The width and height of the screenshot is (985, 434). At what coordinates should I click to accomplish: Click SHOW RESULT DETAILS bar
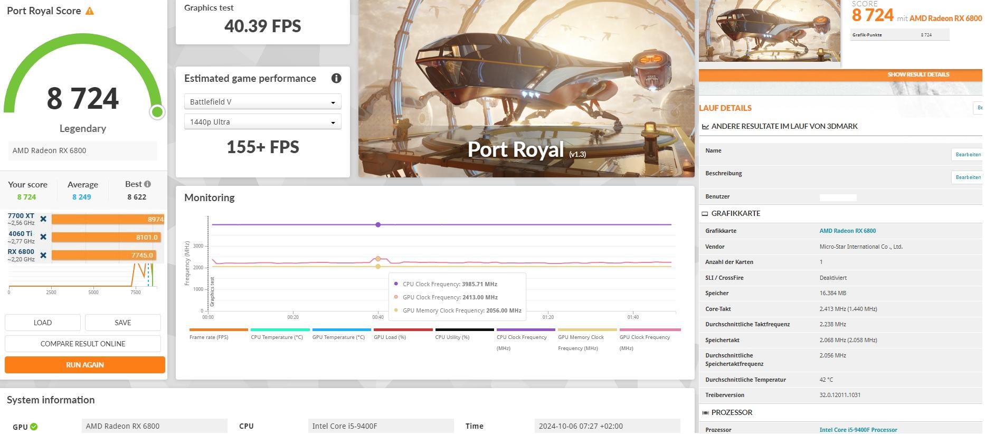click(840, 74)
